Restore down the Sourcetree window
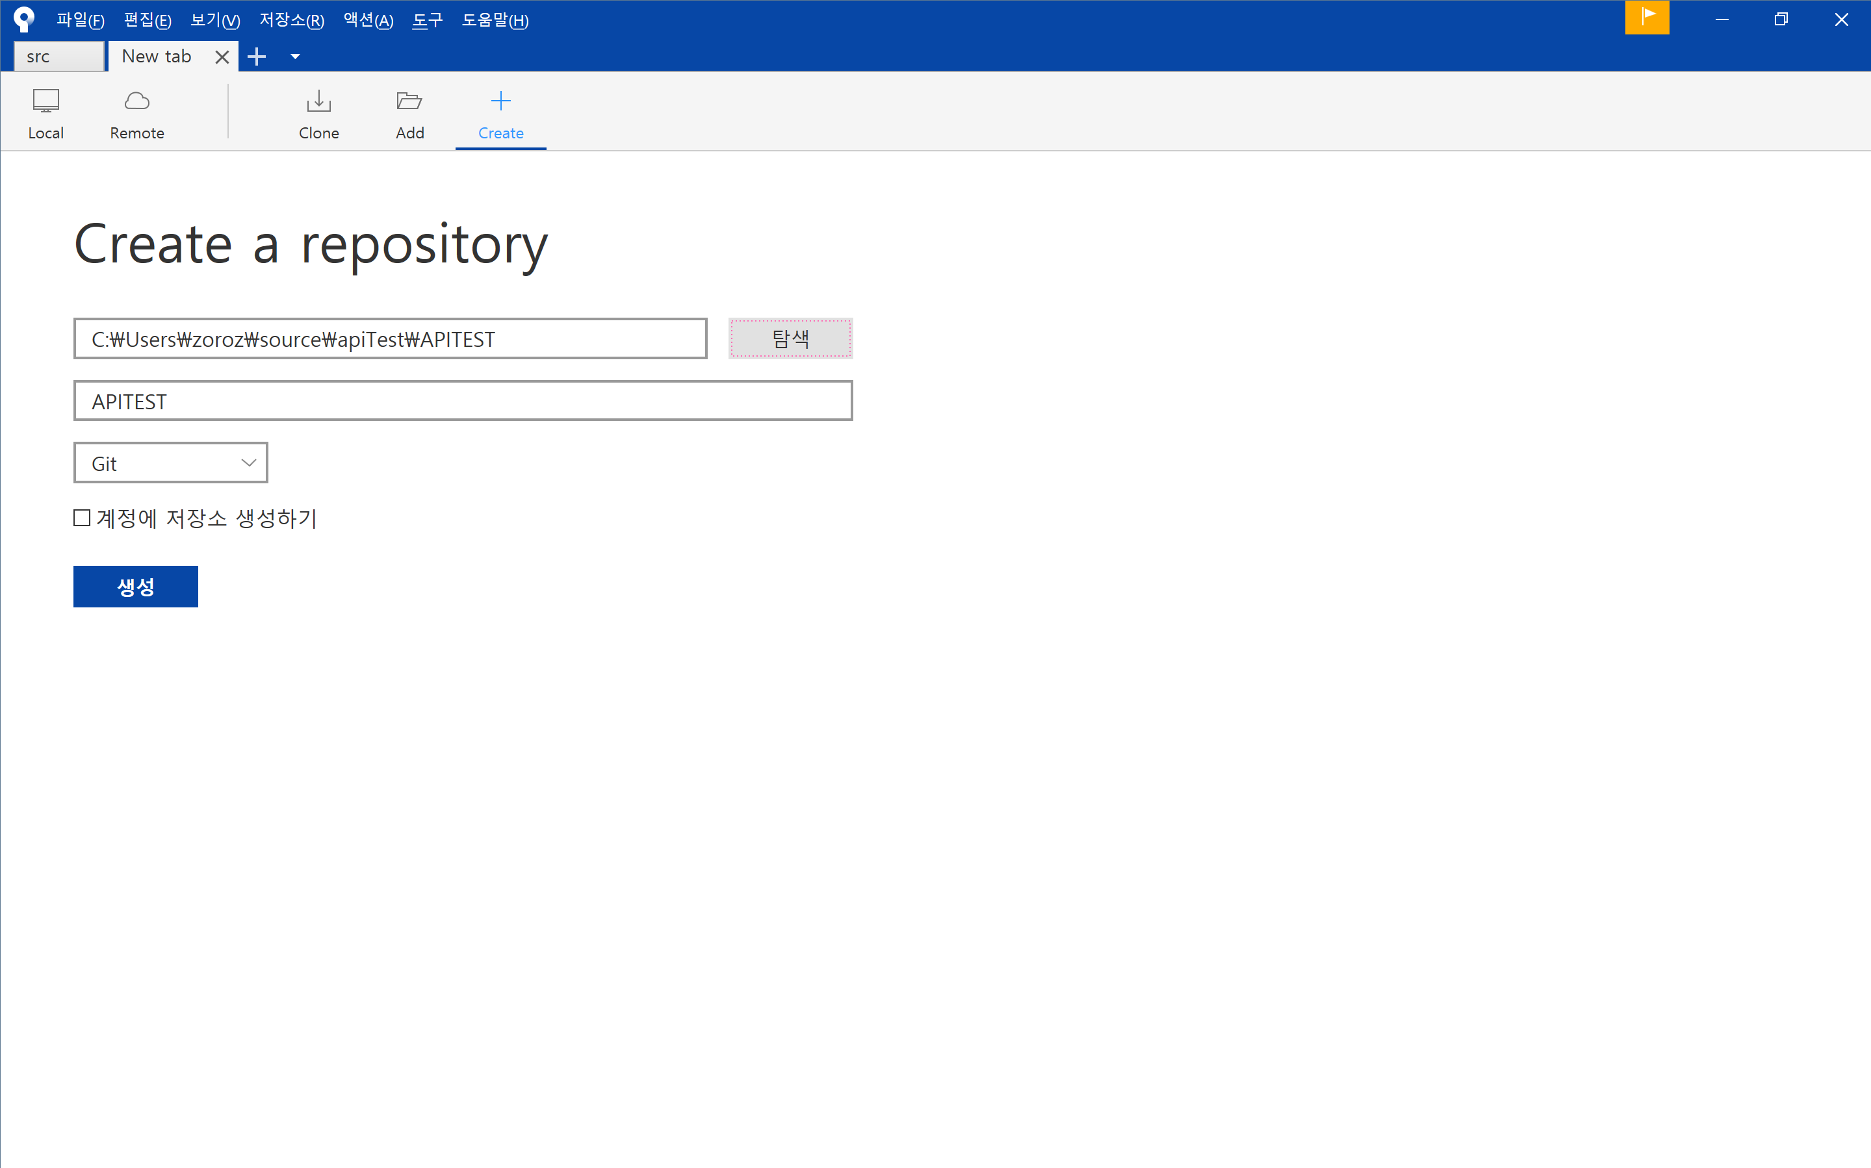The height and width of the screenshot is (1168, 1871). pyautogui.click(x=1781, y=19)
